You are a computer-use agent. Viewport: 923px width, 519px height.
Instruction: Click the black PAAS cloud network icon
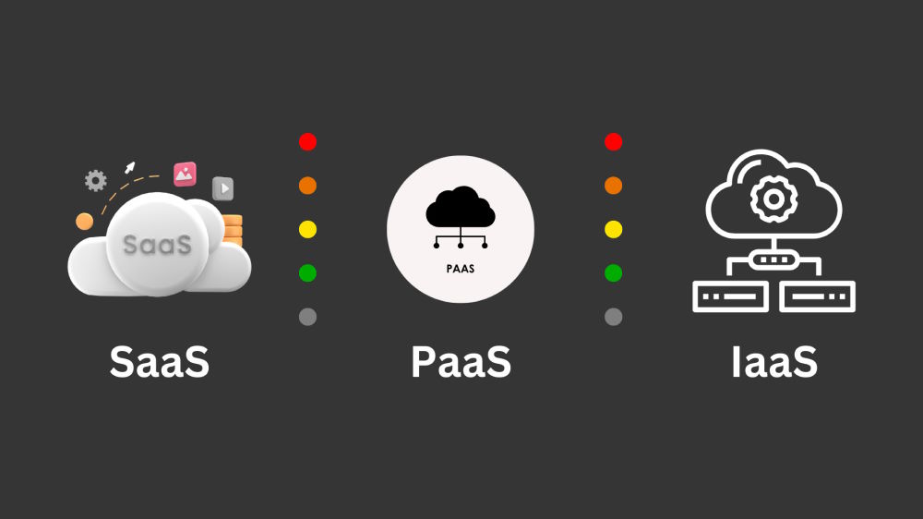pos(461,217)
